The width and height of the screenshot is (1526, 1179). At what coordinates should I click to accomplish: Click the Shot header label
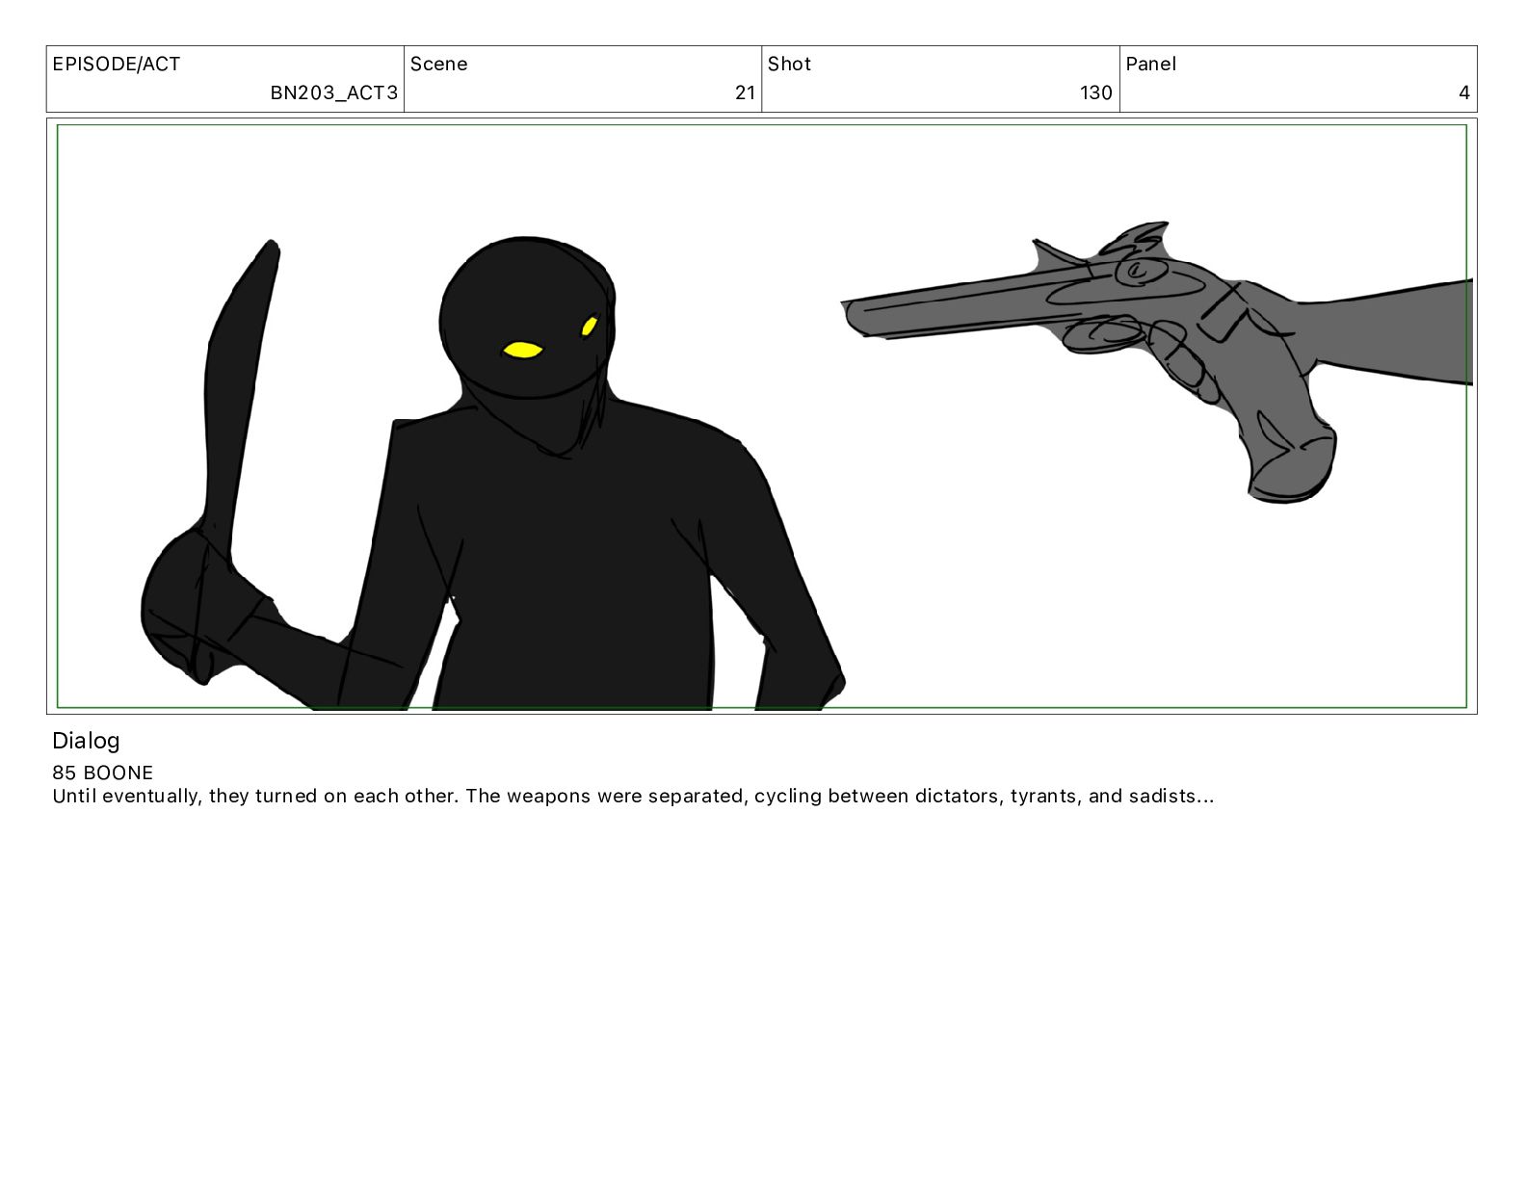[x=789, y=65]
